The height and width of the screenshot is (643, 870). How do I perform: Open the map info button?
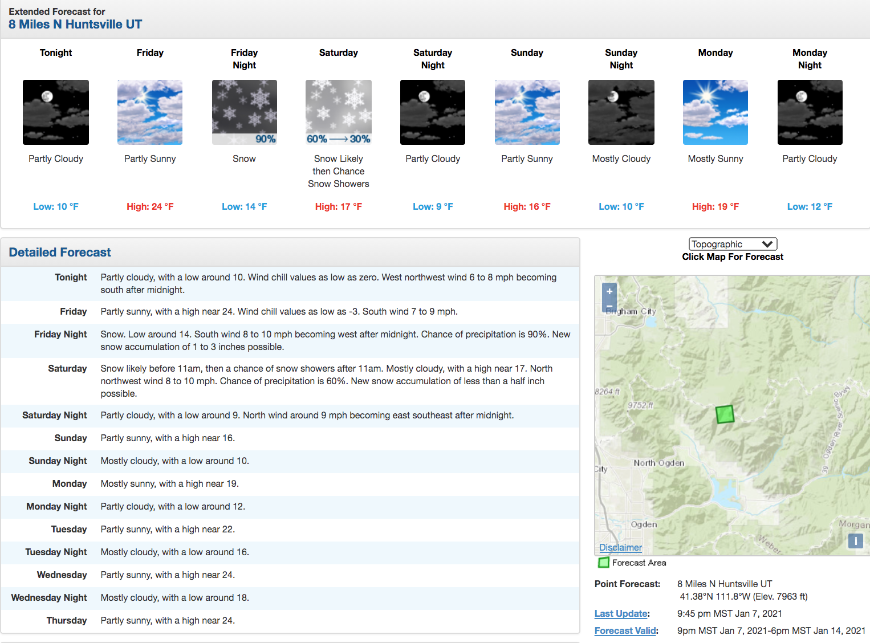[x=856, y=540]
